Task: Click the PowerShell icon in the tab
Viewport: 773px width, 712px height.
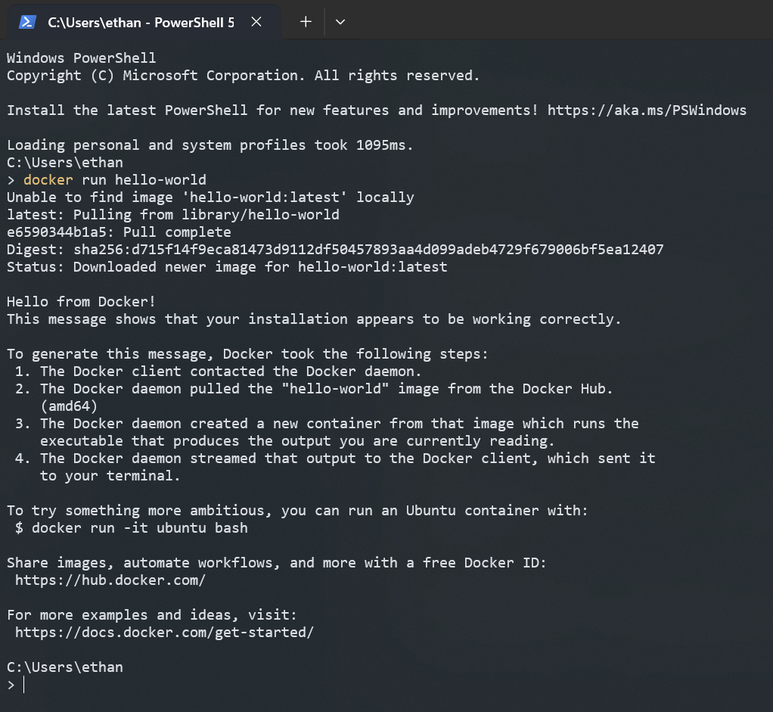Action: (x=27, y=22)
